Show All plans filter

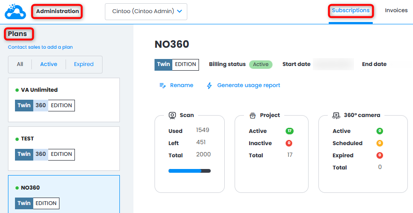point(20,64)
